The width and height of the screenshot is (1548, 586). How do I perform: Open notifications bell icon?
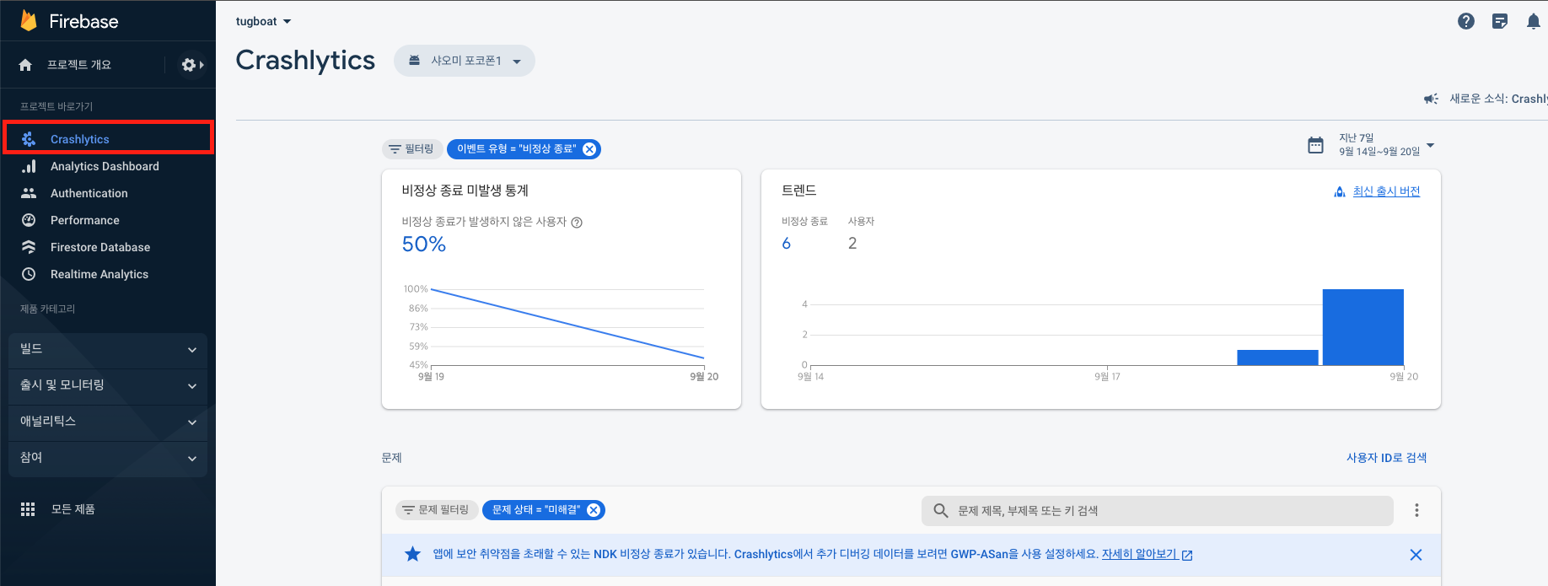click(x=1534, y=21)
